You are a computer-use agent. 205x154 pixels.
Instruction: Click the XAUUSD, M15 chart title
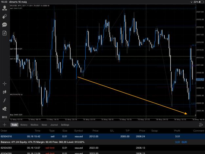(30, 6)
